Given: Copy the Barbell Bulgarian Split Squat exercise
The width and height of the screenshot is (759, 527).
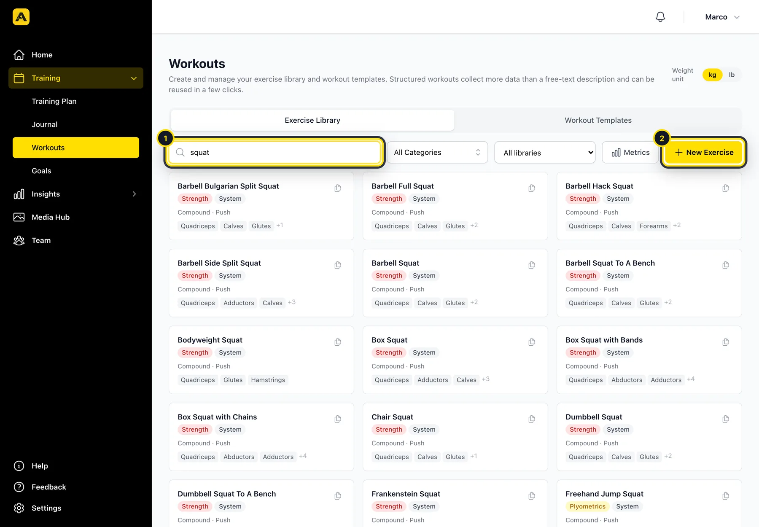Looking at the screenshot, I should point(338,188).
